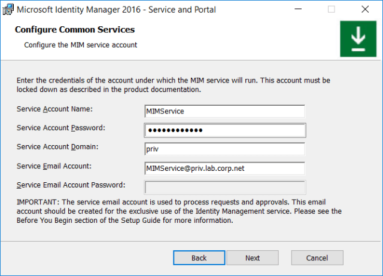Click the greyed-out Service Email Account Password box
The width and height of the screenshot is (383, 276).
pyautogui.click(x=224, y=188)
